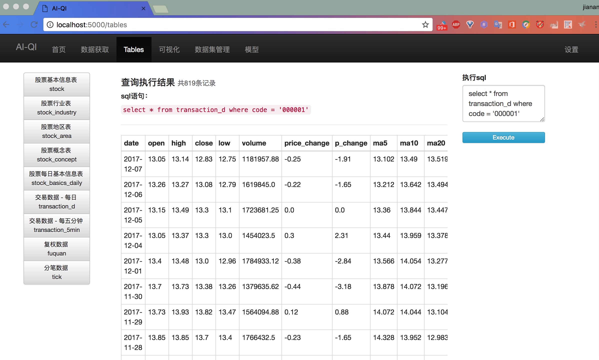Bookmark this page with star icon
Viewport: 599px width, 360px height.
tap(425, 24)
